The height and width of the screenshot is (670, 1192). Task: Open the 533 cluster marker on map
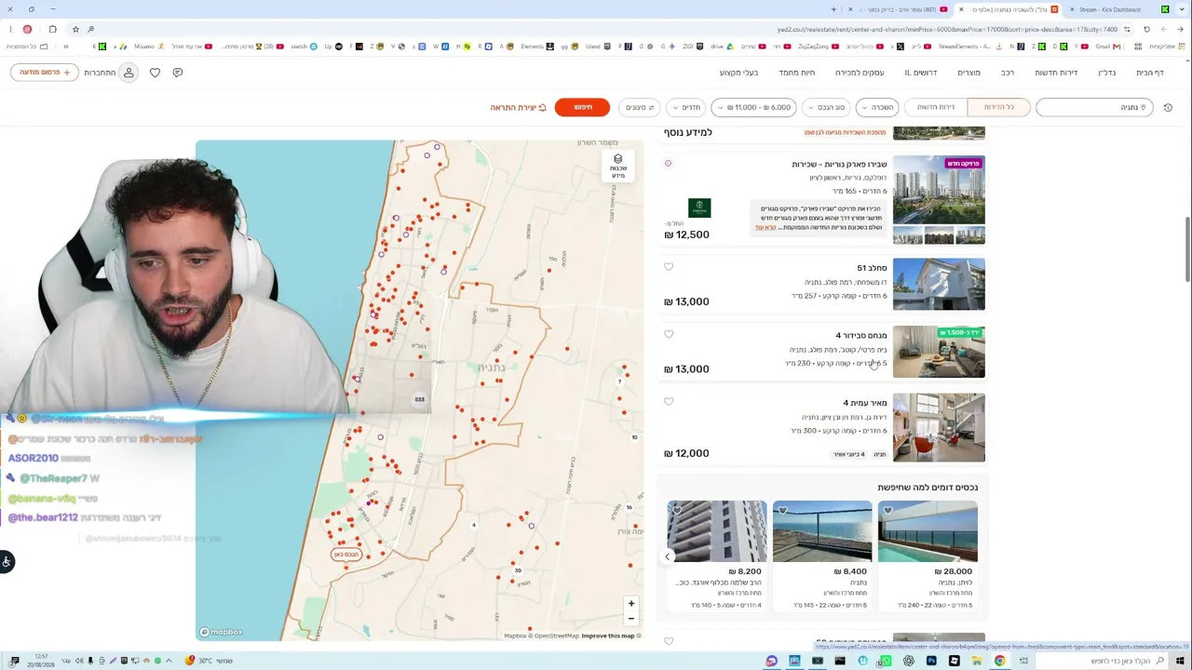[419, 399]
